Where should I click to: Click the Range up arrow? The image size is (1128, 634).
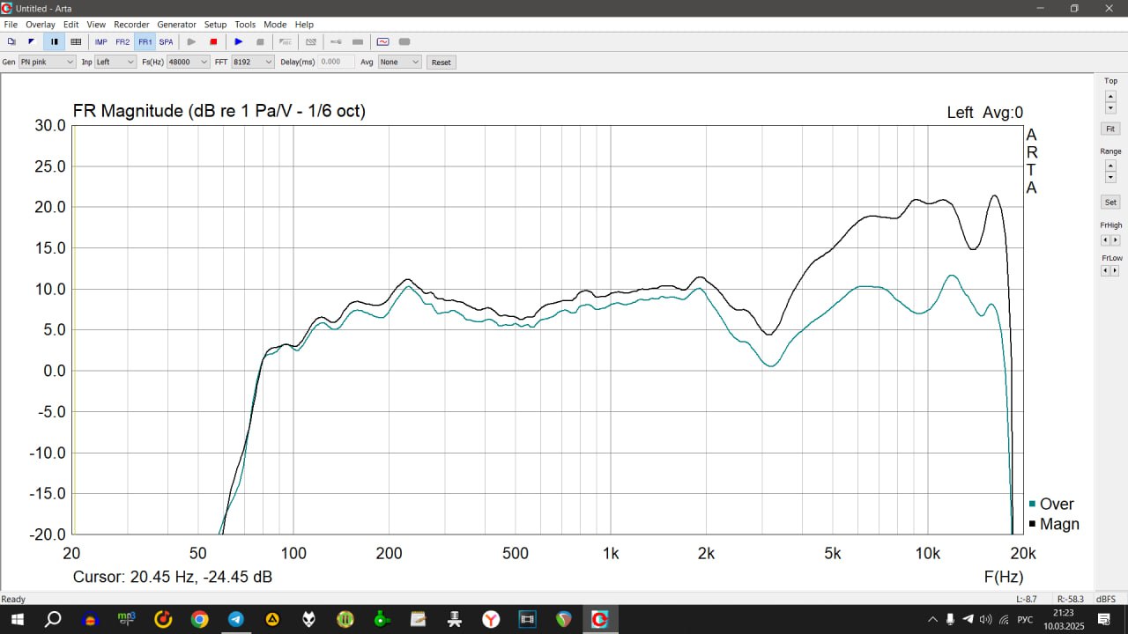pyautogui.click(x=1110, y=166)
